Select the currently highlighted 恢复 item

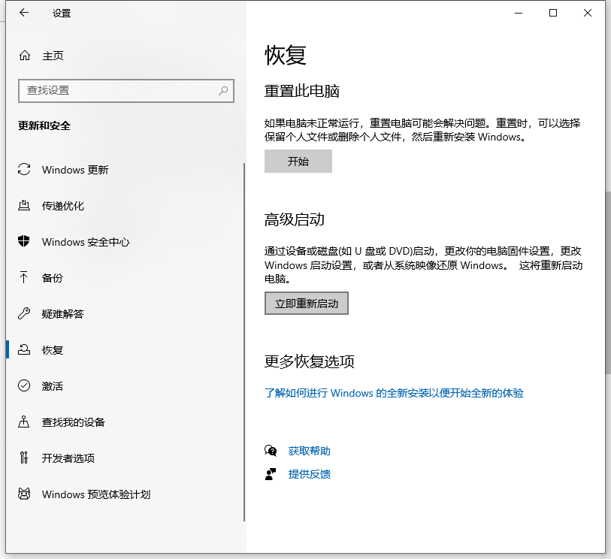point(53,350)
